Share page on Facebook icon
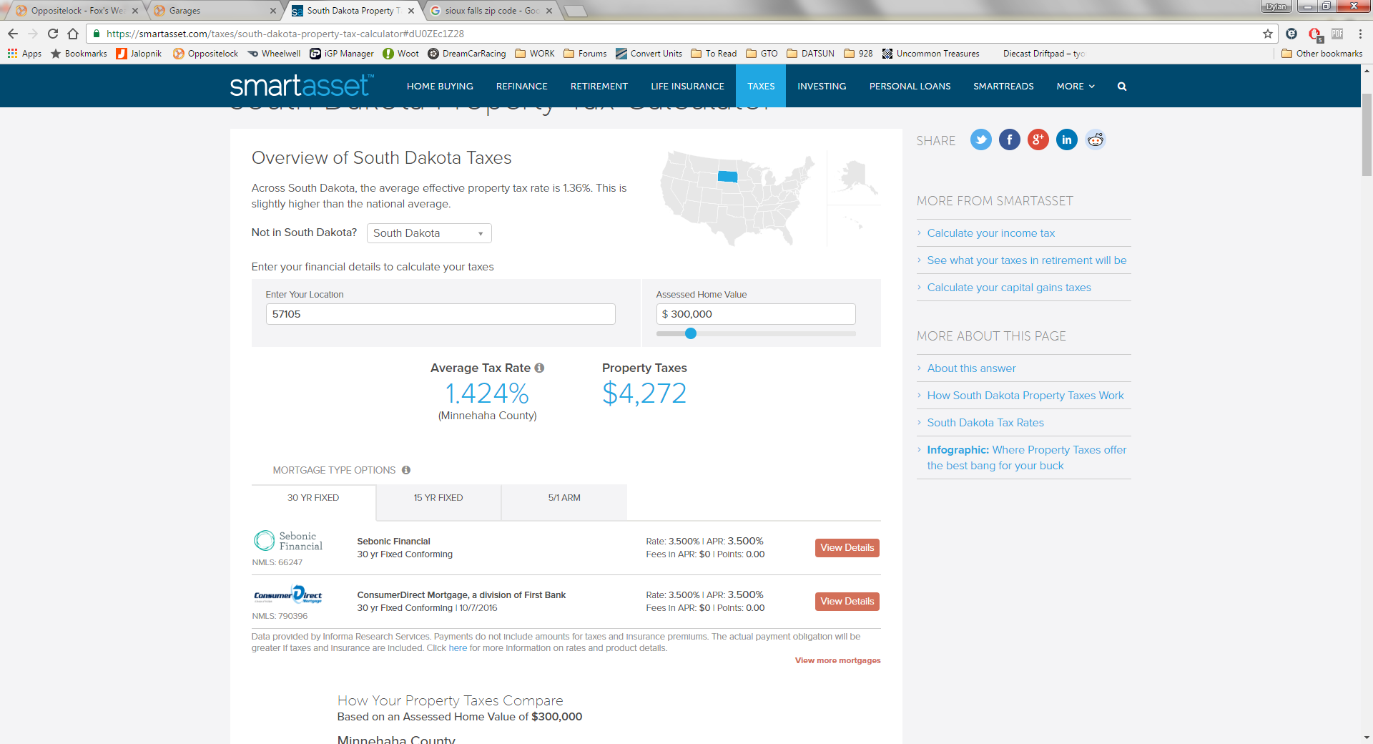 [1009, 139]
